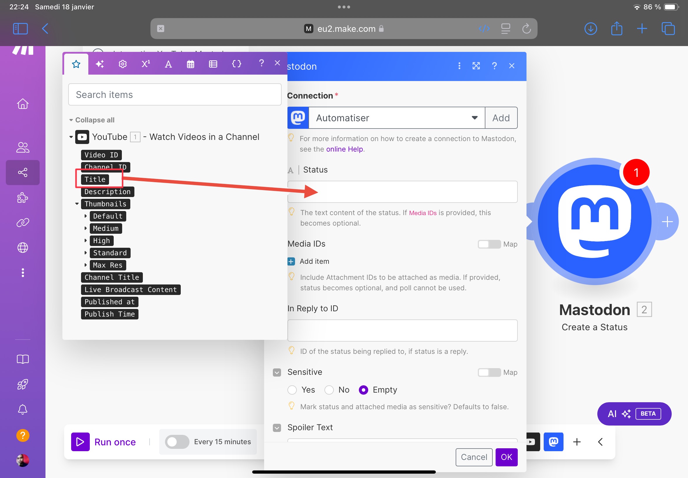Click the Search items field
Viewport: 688px width, 478px height.
(x=175, y=95)
